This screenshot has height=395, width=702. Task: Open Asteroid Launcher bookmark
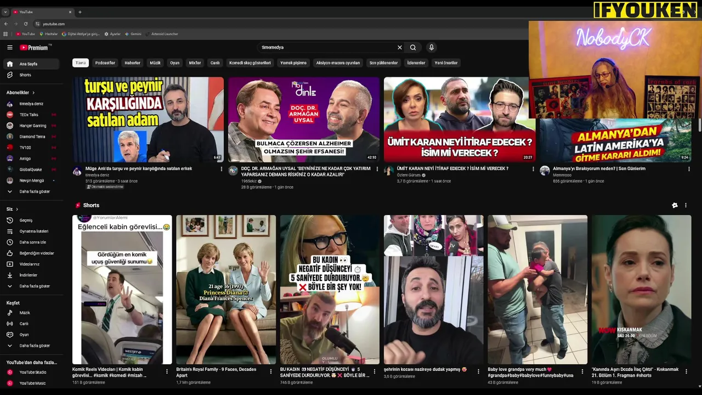[162, 34]
